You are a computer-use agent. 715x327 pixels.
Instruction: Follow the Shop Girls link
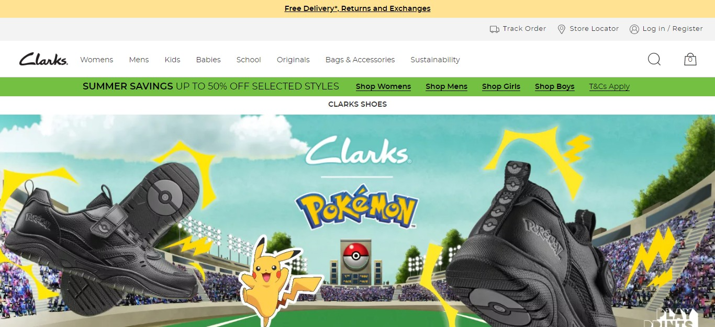(501, 87)
